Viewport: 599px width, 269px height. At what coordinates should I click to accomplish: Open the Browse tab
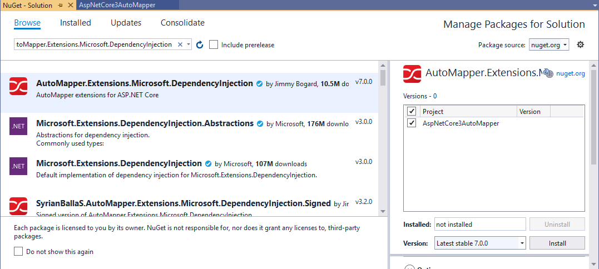pos(27,23)
